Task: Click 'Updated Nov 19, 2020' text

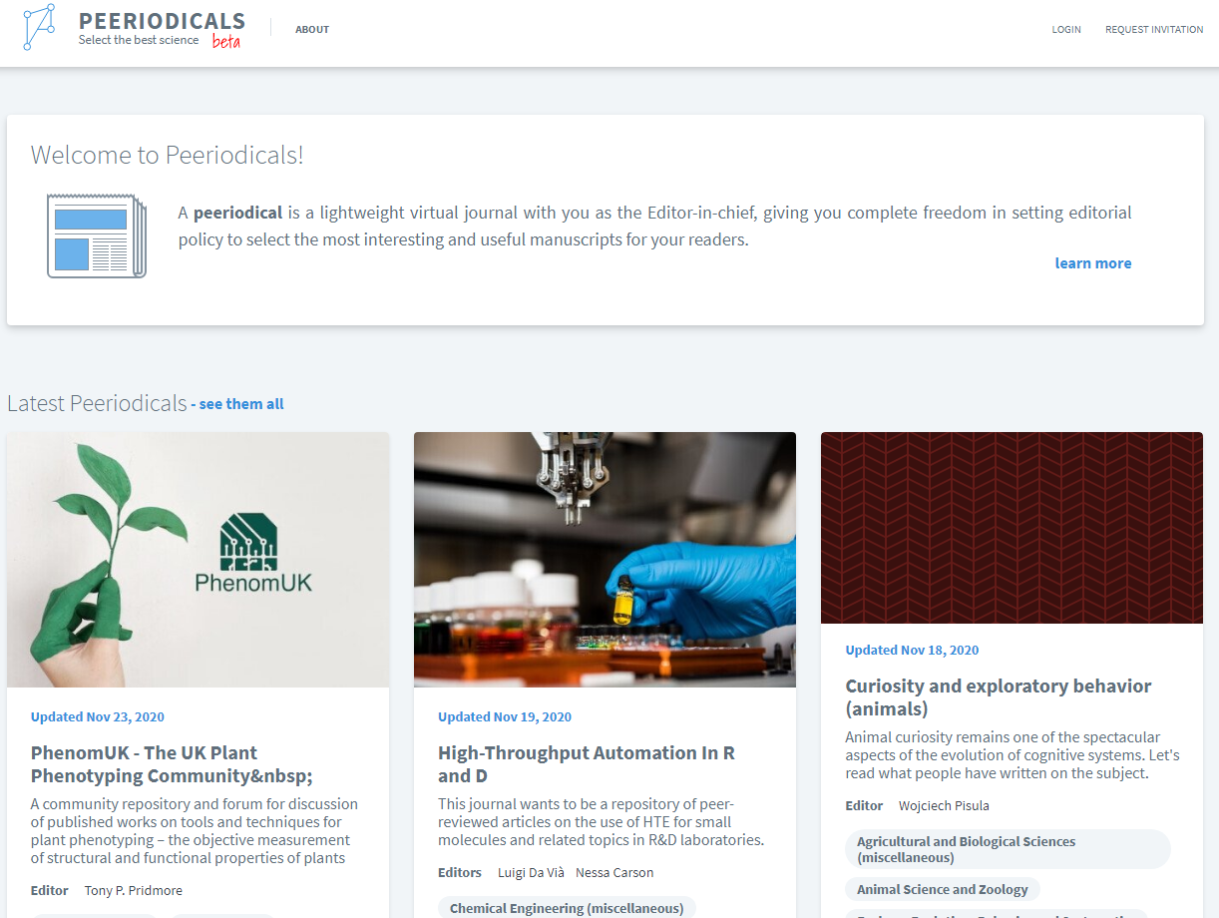Action: pyautogui.click(x=505, y=716)
